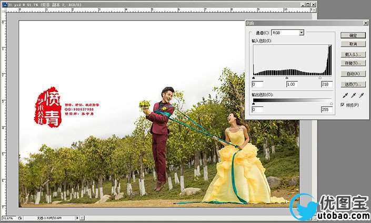Click the gamma input field showing 1.00
The width and height of the screenshot is (371, 223).
(292, 84)
